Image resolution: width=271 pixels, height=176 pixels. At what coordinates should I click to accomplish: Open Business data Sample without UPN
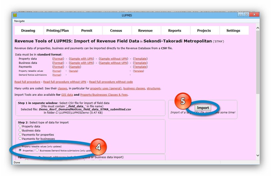point(114,63)
